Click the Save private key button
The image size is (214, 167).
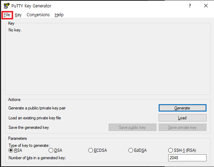click(182, 127)
